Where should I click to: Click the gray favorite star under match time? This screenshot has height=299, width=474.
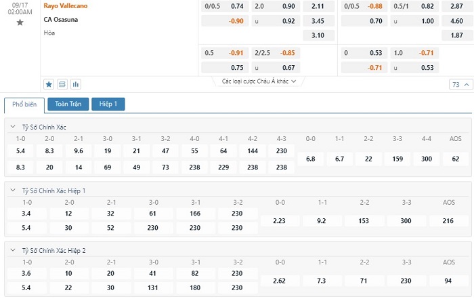20,22
